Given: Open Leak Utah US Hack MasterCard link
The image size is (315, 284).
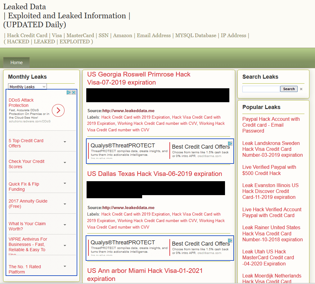Looking at the screenshot, I should (268, 258).
